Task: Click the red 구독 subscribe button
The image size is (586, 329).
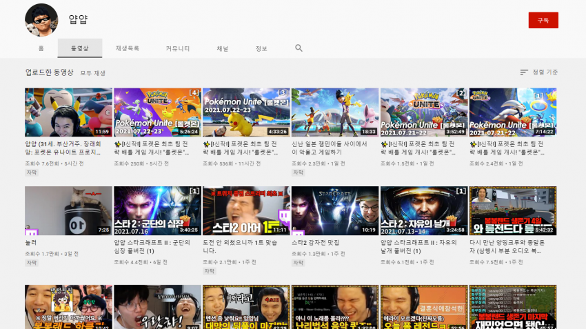Action: tap(543, 20)
